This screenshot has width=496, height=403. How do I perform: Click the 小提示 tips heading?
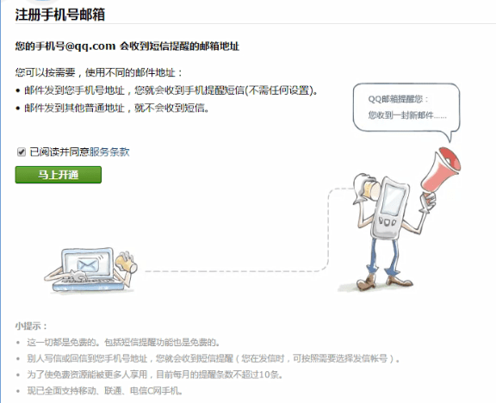click(31, 325)
